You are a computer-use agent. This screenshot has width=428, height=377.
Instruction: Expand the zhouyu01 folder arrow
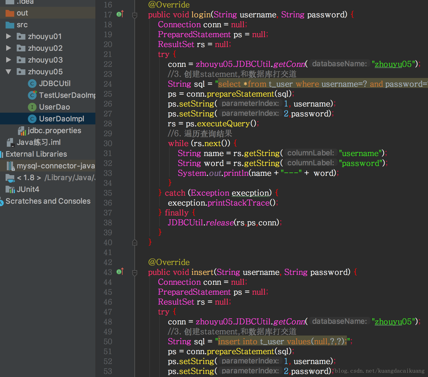point(9,36)
